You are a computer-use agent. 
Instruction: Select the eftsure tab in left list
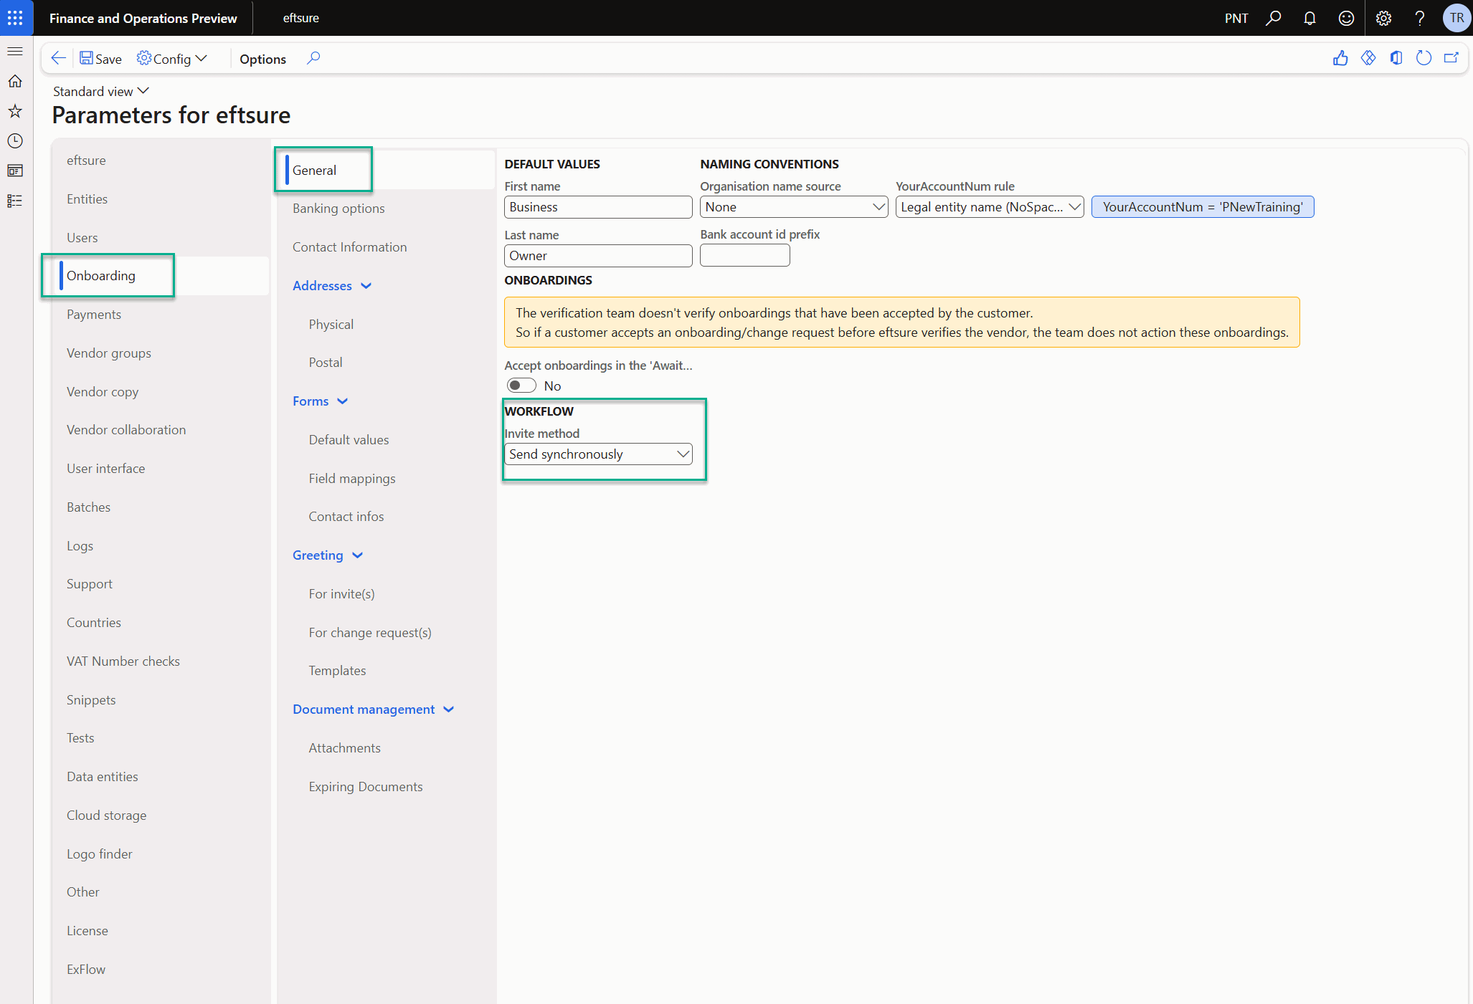coord(86,161)
